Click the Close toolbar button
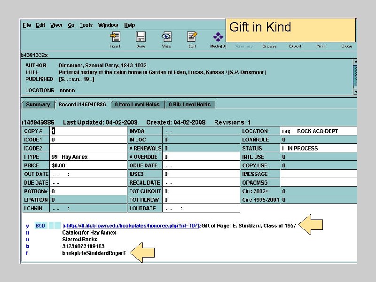The height and width of the screenshot is (282, 376). coord(347,46)
